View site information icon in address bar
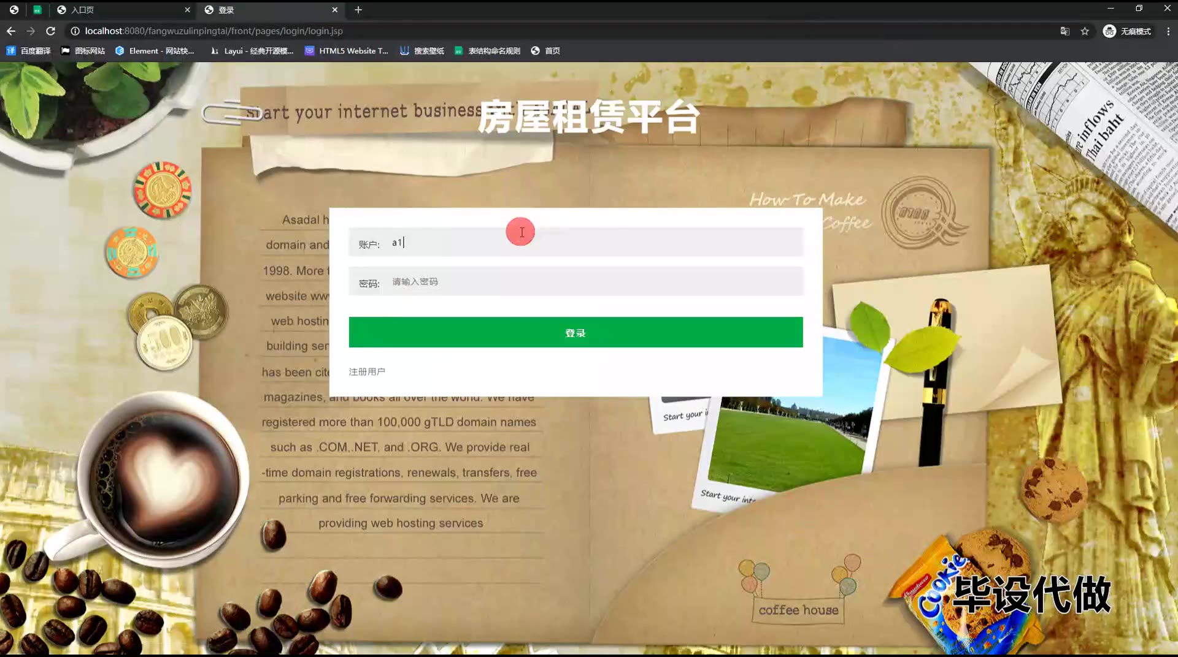 (75, 31)
